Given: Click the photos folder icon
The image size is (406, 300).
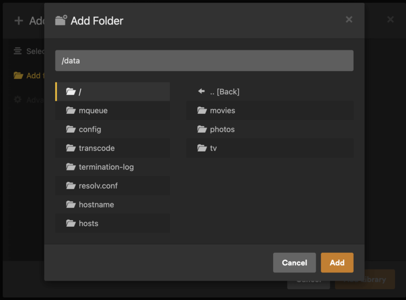Looking at the screenshot, I should point(202,129).
